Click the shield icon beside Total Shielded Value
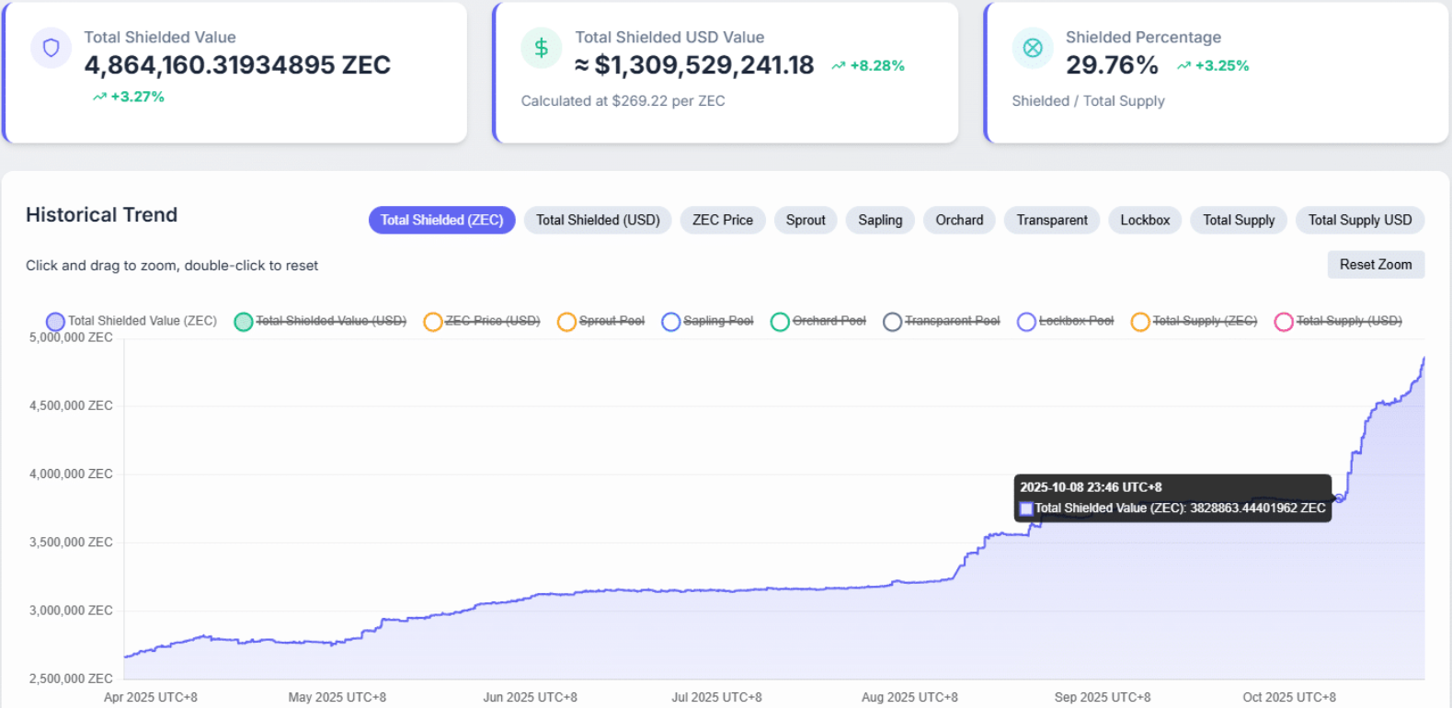This screenshot has height=708, width=1452. click(x=51, y=48)
